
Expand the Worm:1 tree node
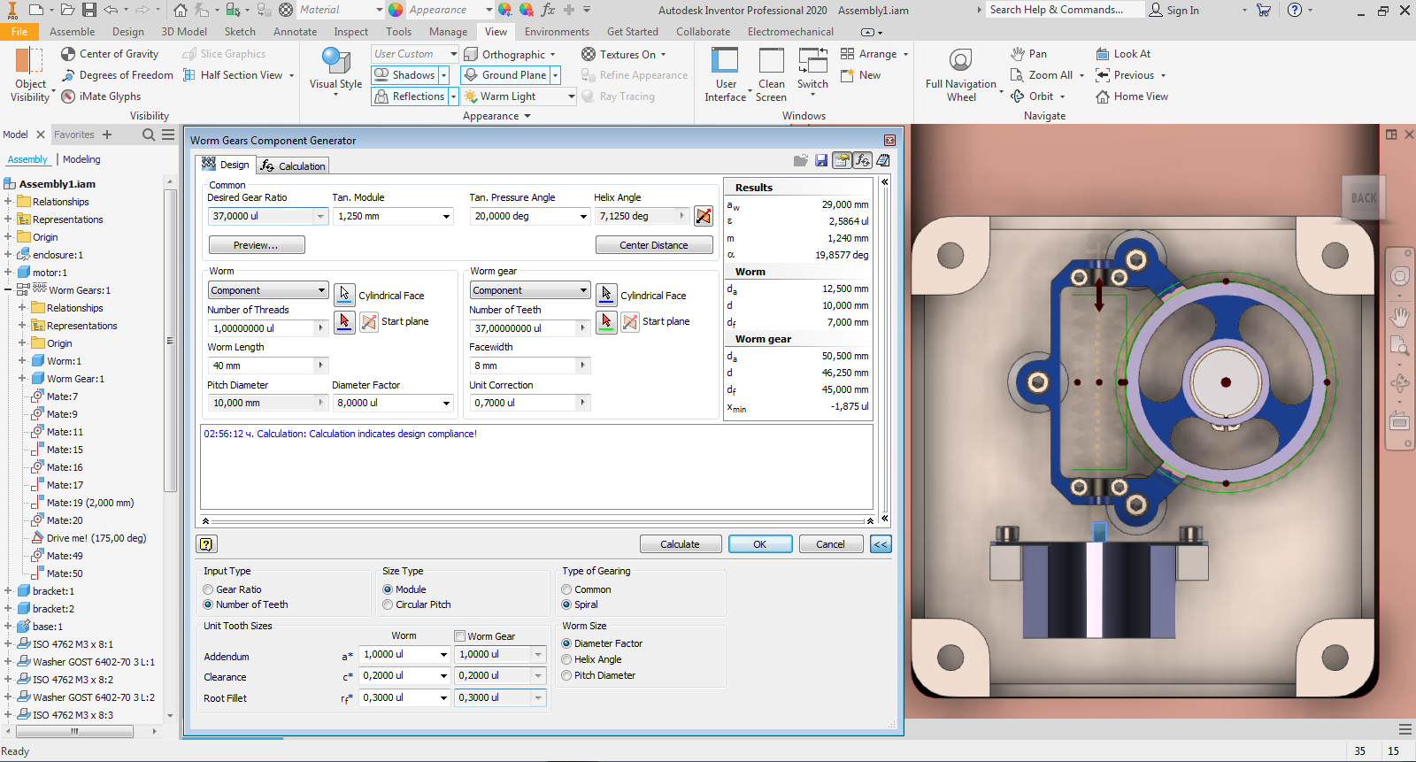22,361
